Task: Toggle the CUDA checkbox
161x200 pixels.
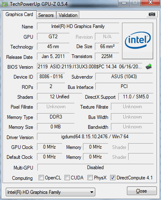Action: coord(67,177)
